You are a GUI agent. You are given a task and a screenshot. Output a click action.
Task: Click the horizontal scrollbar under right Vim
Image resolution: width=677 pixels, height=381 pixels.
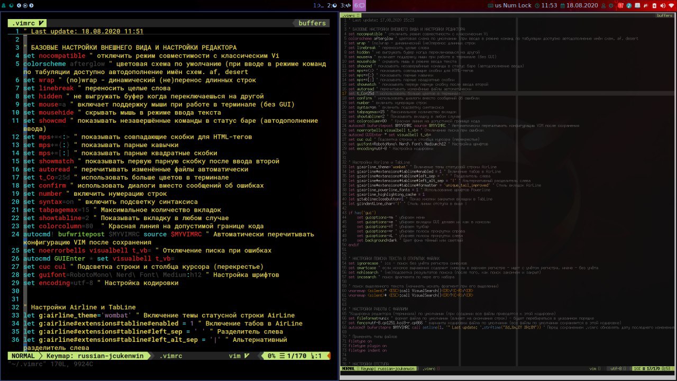coord(508,378)
